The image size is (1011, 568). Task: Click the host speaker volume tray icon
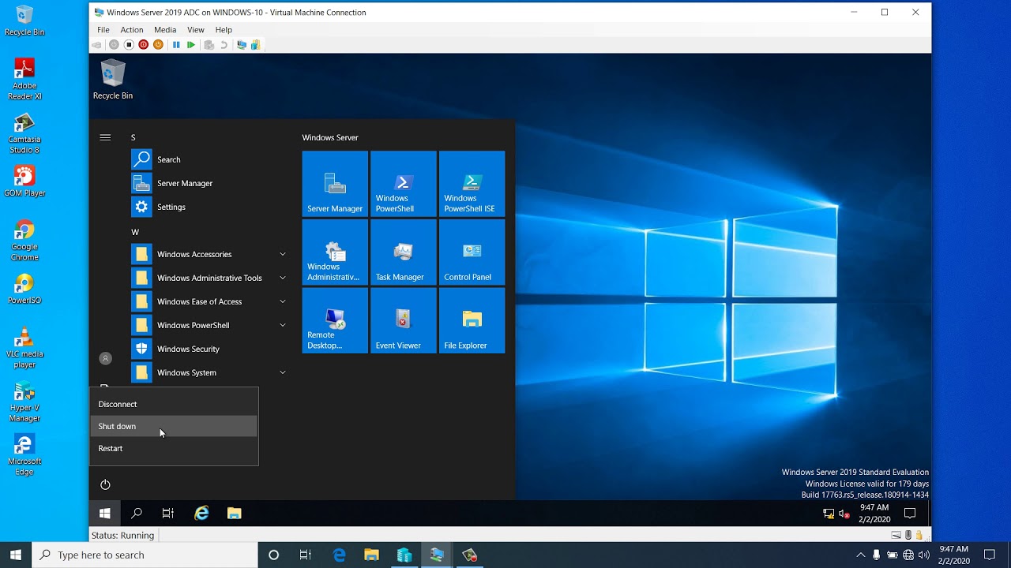924,555
